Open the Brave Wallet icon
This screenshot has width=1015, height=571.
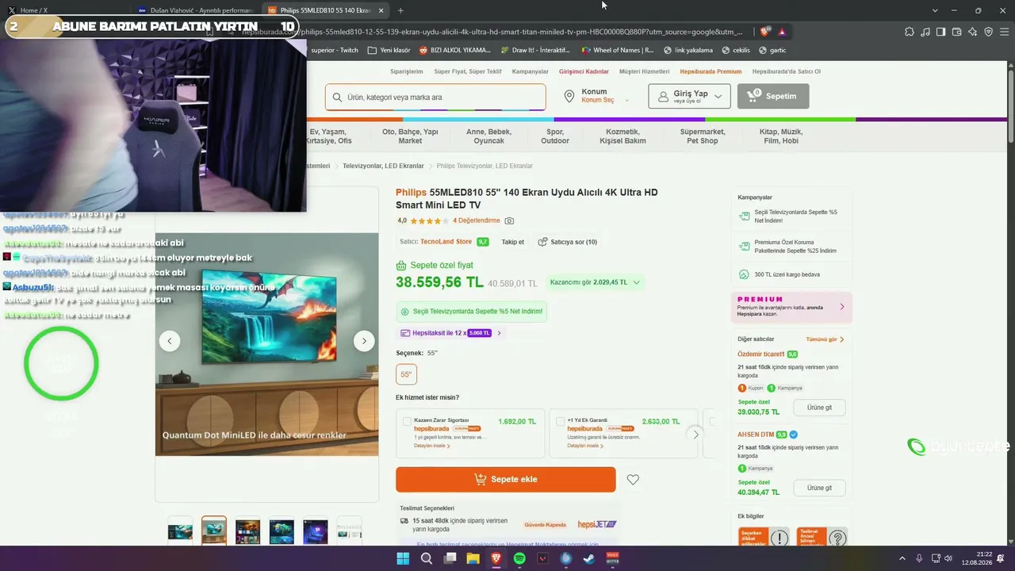point(956,32)
